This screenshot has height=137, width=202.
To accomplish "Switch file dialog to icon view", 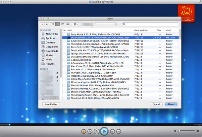I will tap(53, 24).
